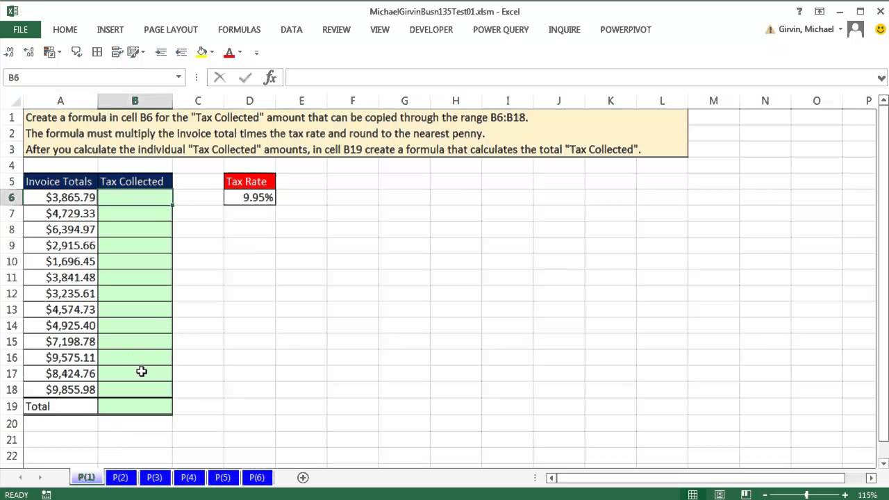Click the Insert Function fx icon
Image resolution: width=889 pixels, height=500 pixels.
tap(270, 77)
